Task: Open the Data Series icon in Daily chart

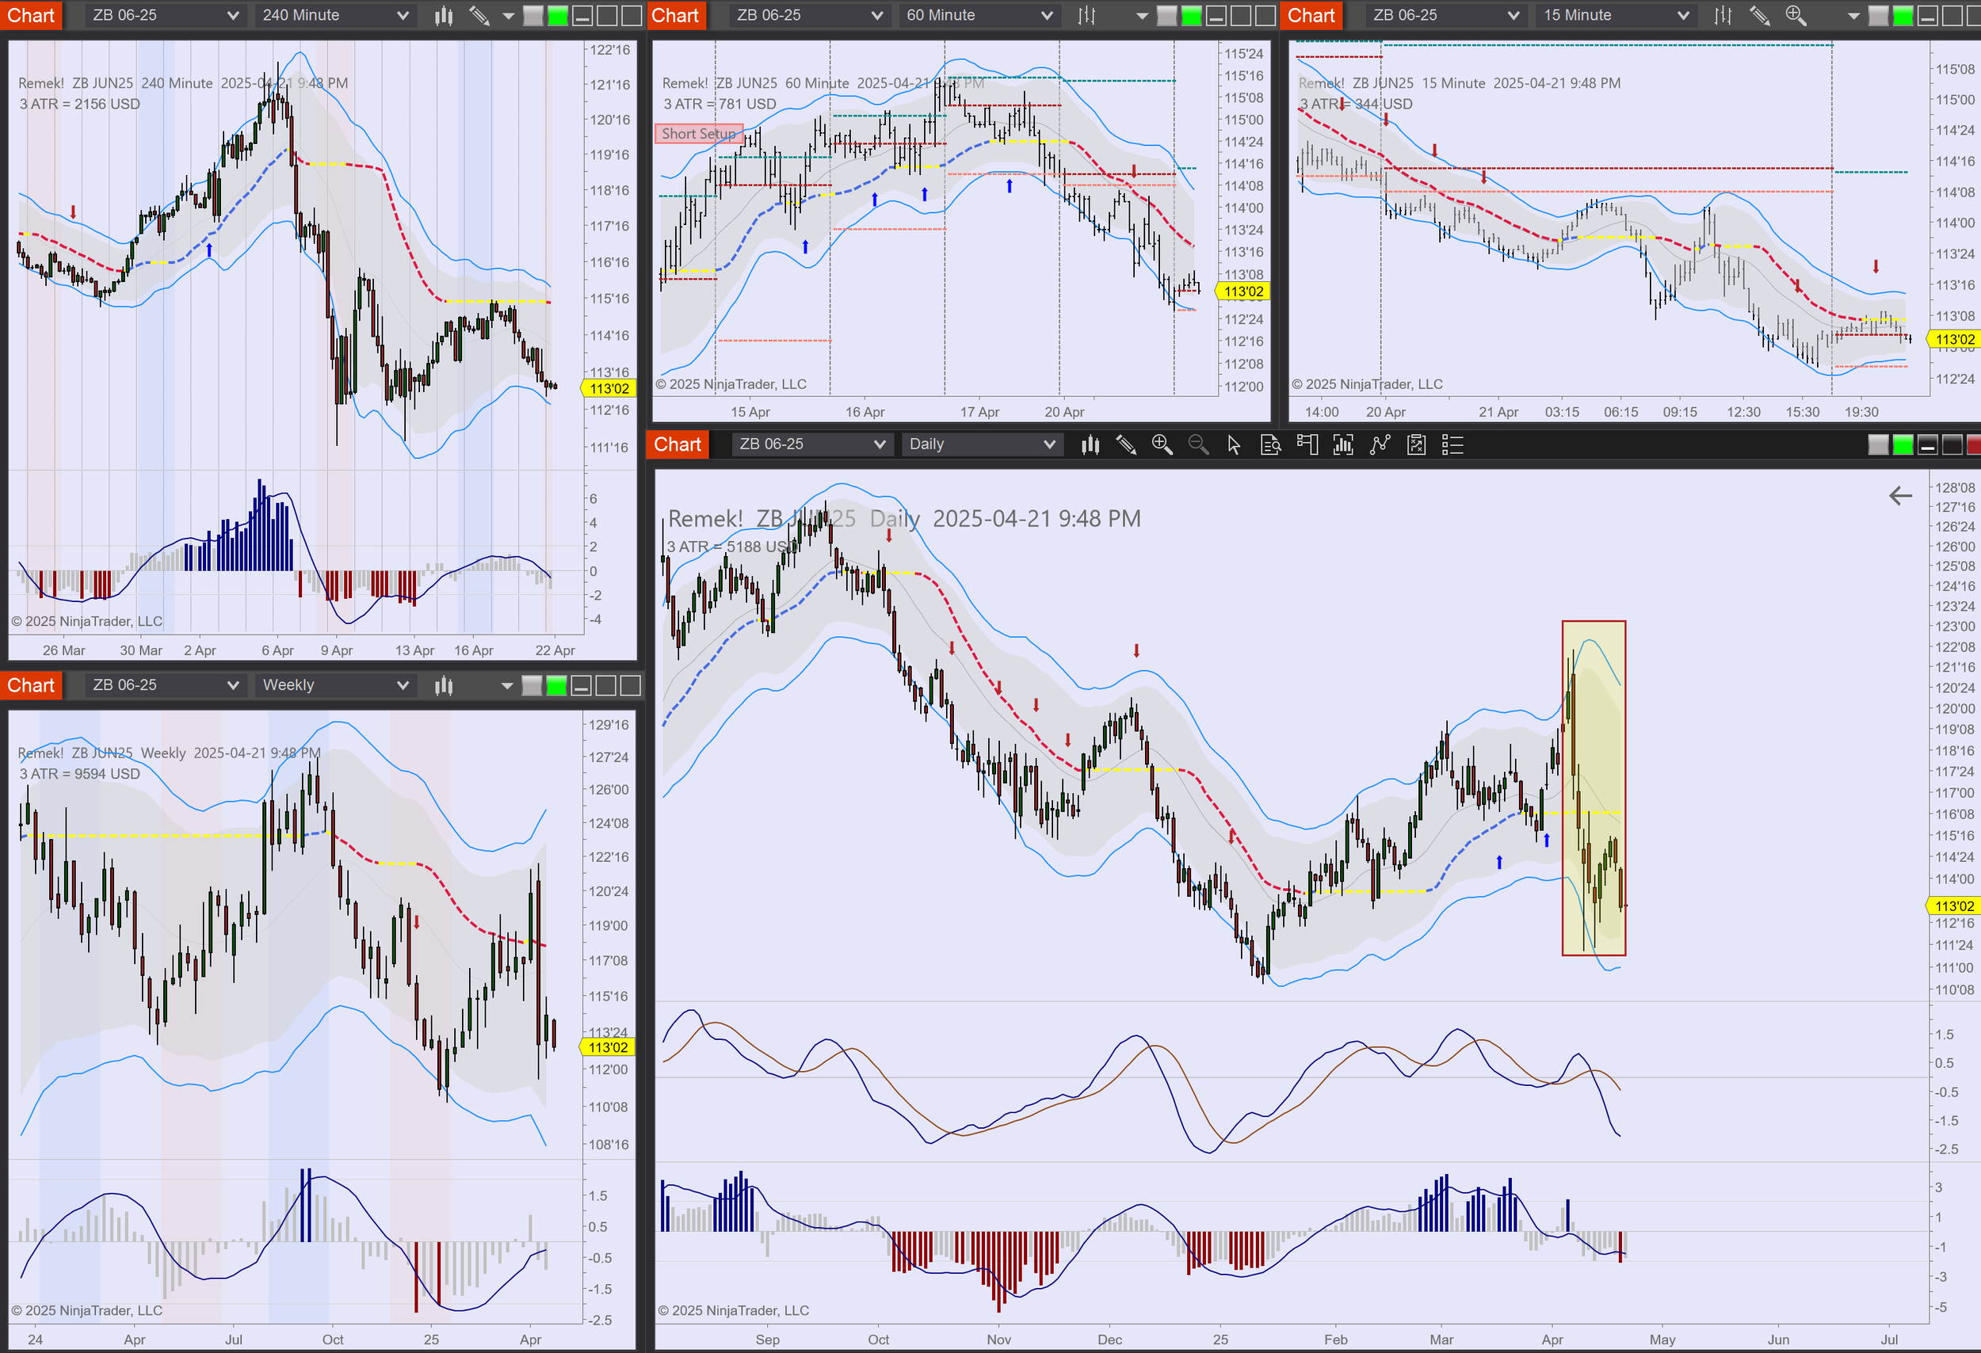Action: click(1090, 444)
